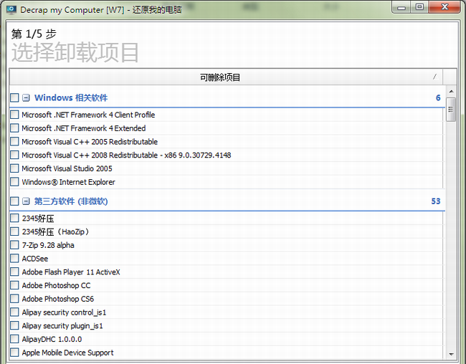Collapse the 第三方软件 (非微软) group
Image resolution: width=466 pixels, height=364 pixels.
26,202
